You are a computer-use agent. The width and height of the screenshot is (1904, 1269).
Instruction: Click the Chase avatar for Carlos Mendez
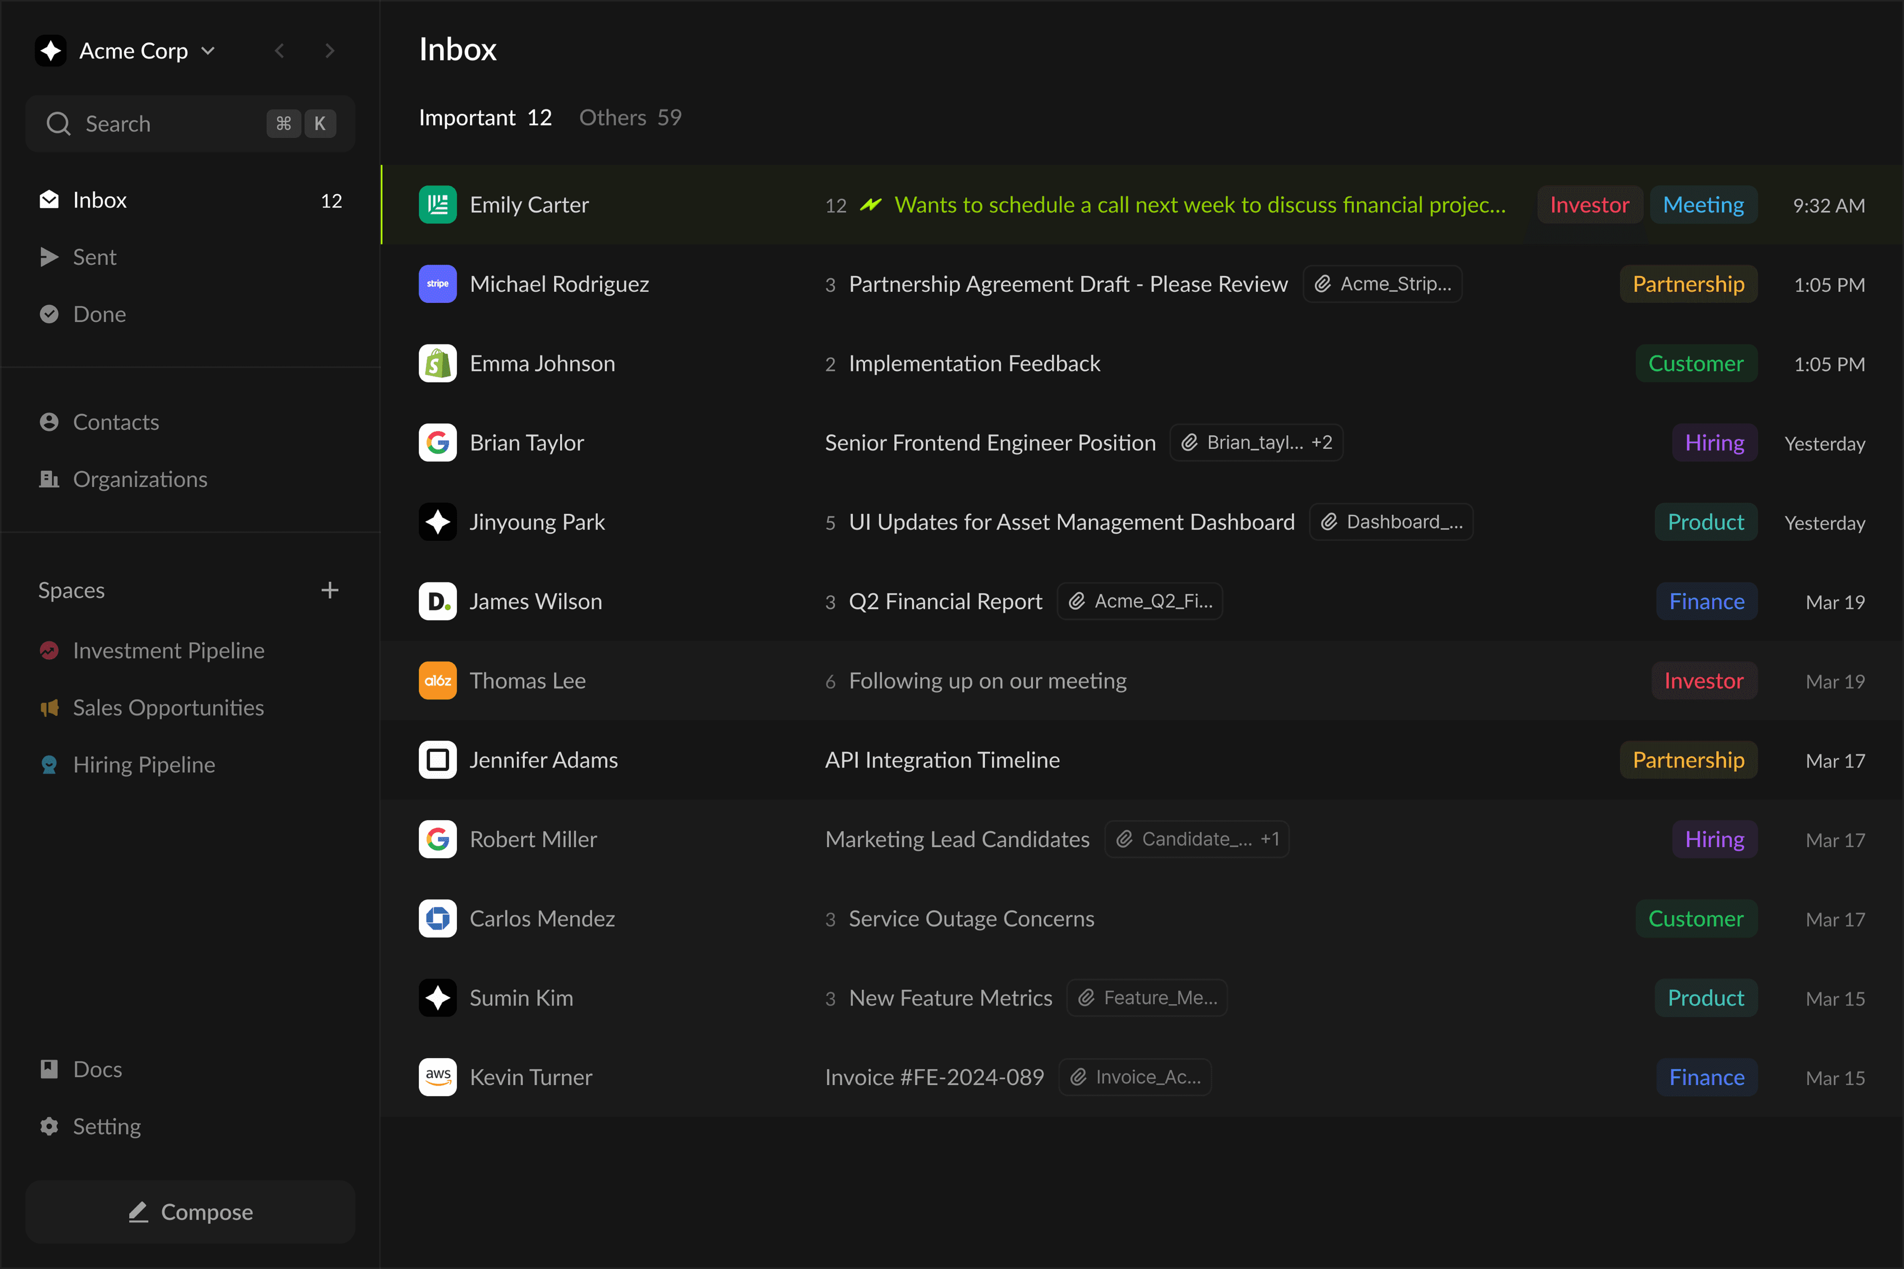pyautogui.click(x=438, y=919)
